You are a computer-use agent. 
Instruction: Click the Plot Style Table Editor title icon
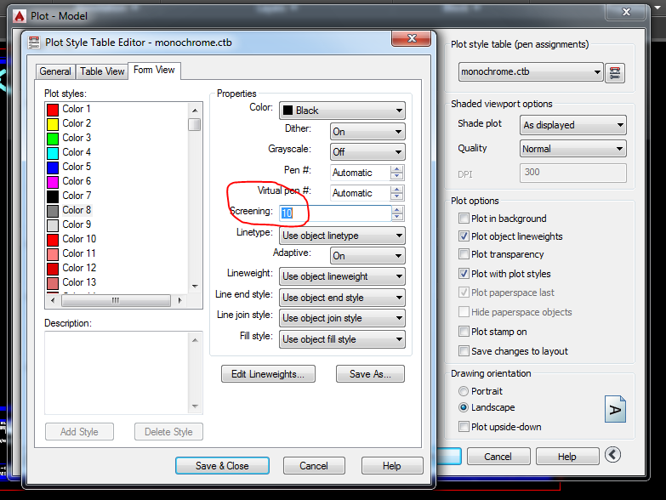coord(34,43)
